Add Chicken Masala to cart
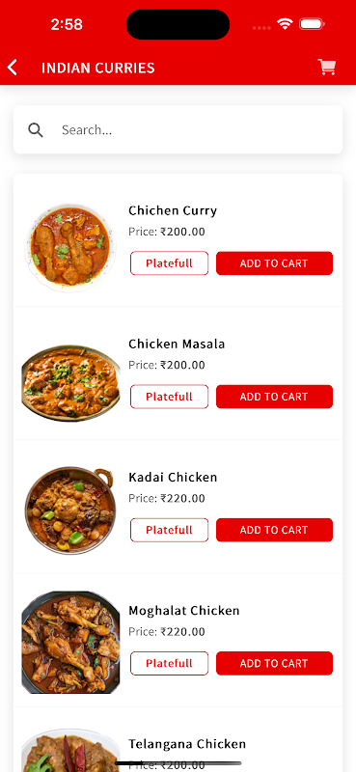The width and height of the screenshot is (356, 772). pos(274,397)
